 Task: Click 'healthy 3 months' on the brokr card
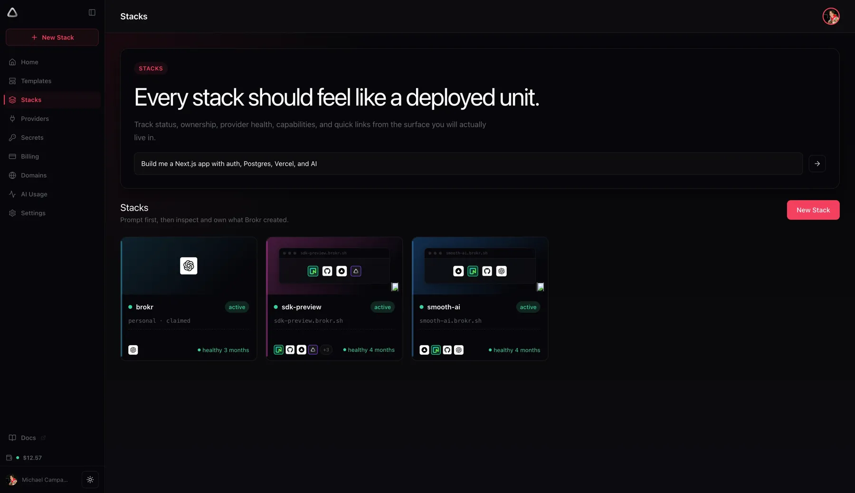pyautogui.click(x=223, y=350)
